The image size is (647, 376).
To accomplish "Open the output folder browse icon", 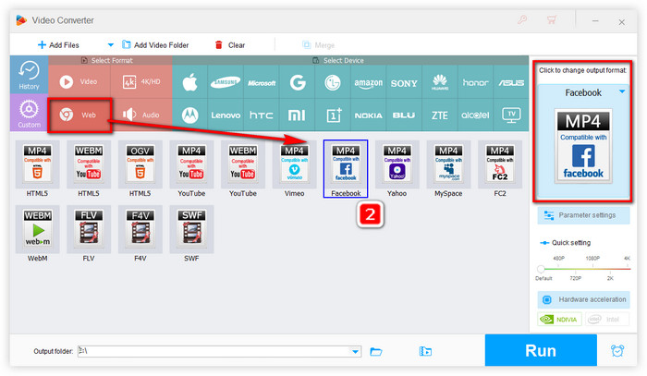I will (376, 351).
